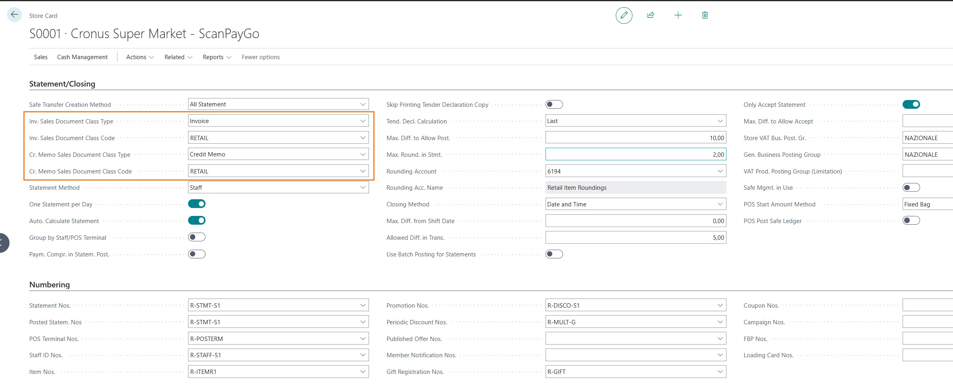Open Safe Transfer Creation Method dropdown

363,104
